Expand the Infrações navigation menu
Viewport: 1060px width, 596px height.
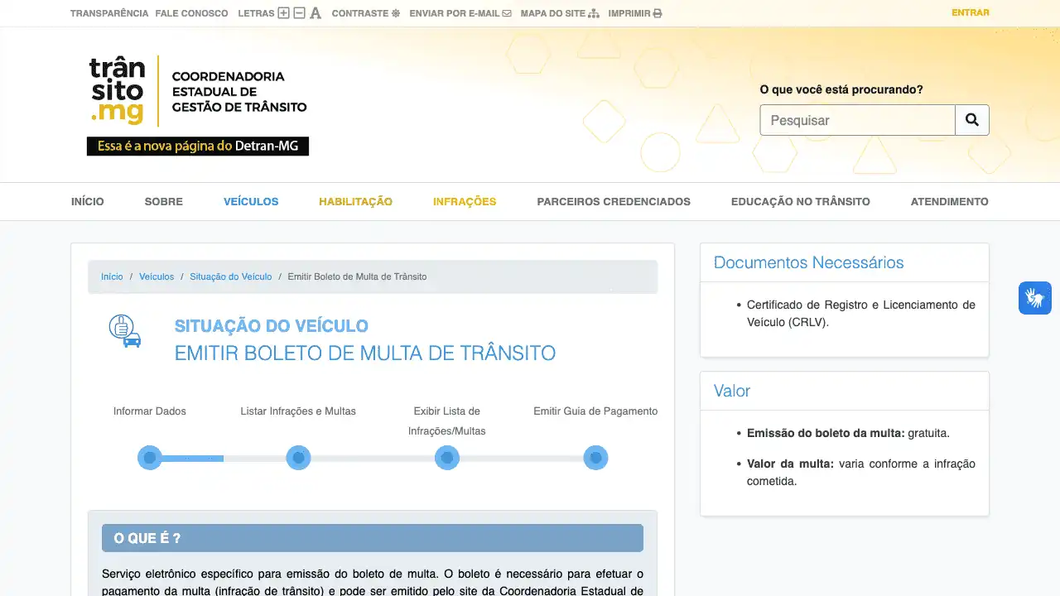pyautogui.click(x=465, y=201)
